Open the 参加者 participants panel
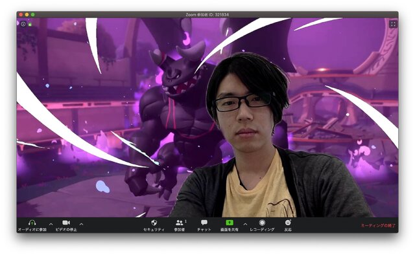The image size is (415, 255). tap(180, 223)
